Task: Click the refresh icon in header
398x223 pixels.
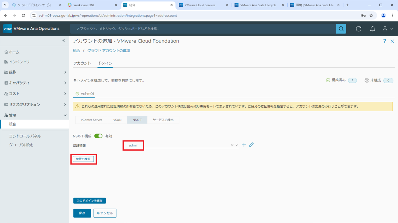Action: pos(359,29)
